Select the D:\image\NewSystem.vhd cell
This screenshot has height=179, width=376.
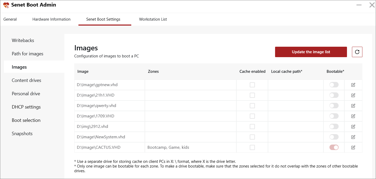click(x=110, y=137)
